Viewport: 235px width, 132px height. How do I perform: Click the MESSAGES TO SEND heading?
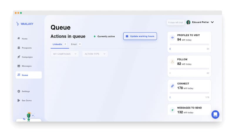point(189,108)
